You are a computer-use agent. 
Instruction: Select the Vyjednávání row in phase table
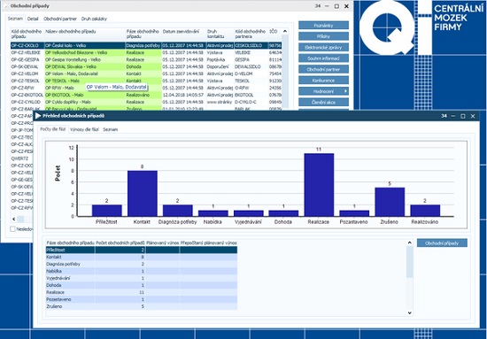(x=142, y=278)
